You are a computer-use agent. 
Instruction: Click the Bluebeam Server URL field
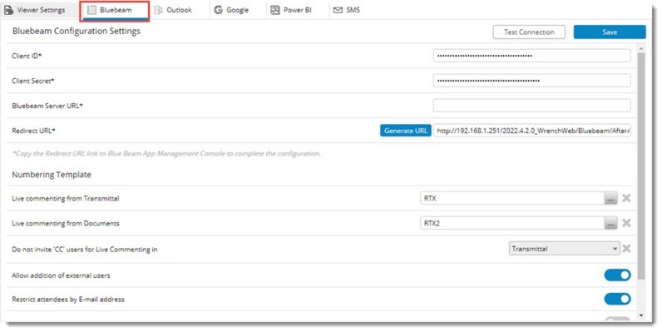(x=532, y=106)
